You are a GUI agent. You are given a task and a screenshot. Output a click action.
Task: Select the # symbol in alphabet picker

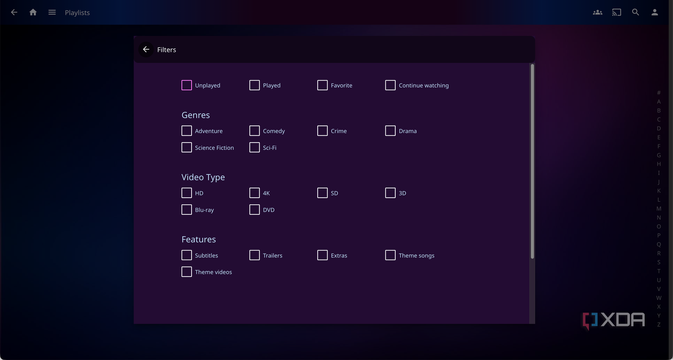click(x=659, y=93)
